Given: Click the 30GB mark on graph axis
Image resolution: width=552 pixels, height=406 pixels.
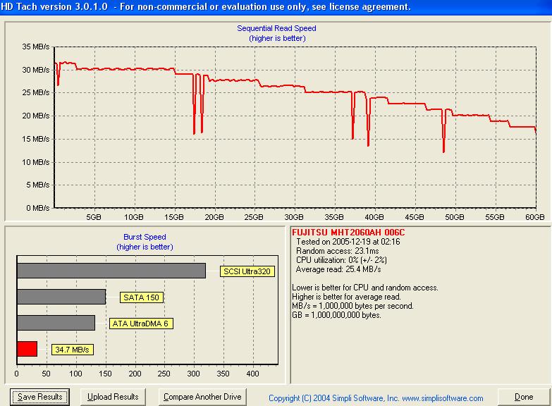Looking at the screenshot, I should click(x=293, y=217).
